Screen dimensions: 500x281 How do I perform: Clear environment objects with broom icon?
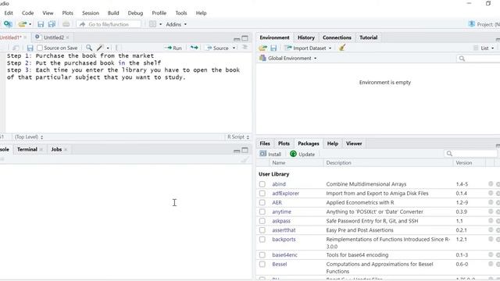(x=342, y=48)
